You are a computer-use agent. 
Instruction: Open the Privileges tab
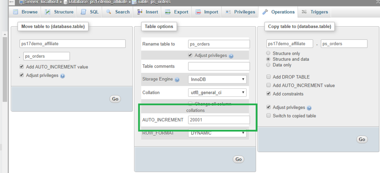[x=240, y=12]
